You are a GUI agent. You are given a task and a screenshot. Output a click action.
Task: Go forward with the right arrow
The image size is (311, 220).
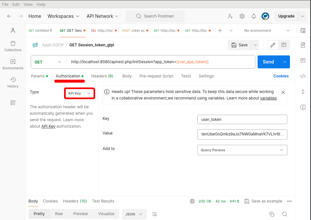click(21, 16)
